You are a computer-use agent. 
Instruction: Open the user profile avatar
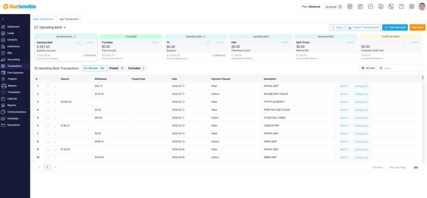[422, 7]
